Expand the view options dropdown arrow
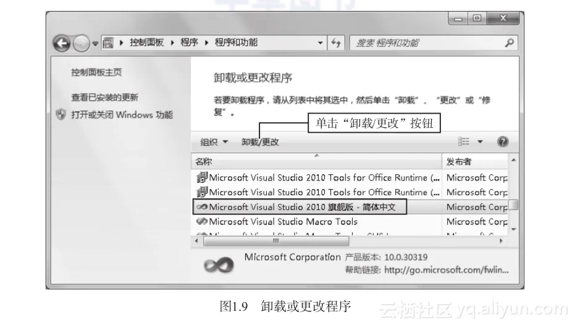 [480, 141]
